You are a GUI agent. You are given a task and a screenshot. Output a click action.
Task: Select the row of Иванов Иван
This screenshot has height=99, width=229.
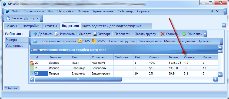(x=124, y=63)
